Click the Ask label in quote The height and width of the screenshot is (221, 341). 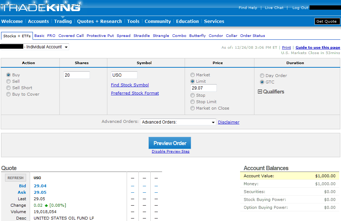click(x=22, y=192)
